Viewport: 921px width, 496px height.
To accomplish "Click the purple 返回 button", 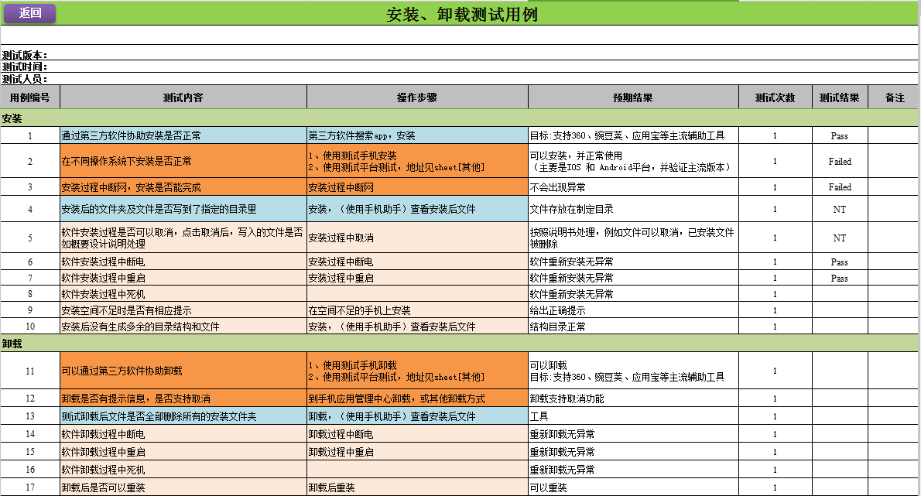I will (x=29, y=13).
